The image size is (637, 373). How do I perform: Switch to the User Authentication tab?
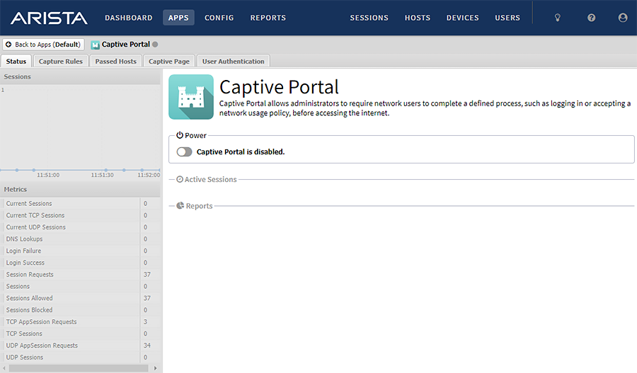pyautogui.click(x=233, y=61)
